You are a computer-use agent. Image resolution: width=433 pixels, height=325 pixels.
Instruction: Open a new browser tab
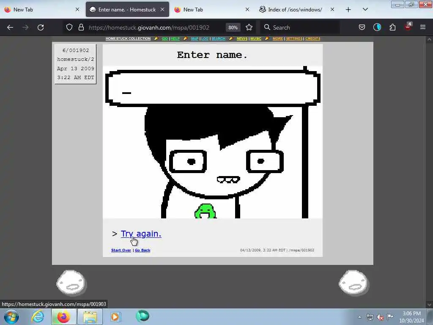pyautogui.click(x=348, y=10)
